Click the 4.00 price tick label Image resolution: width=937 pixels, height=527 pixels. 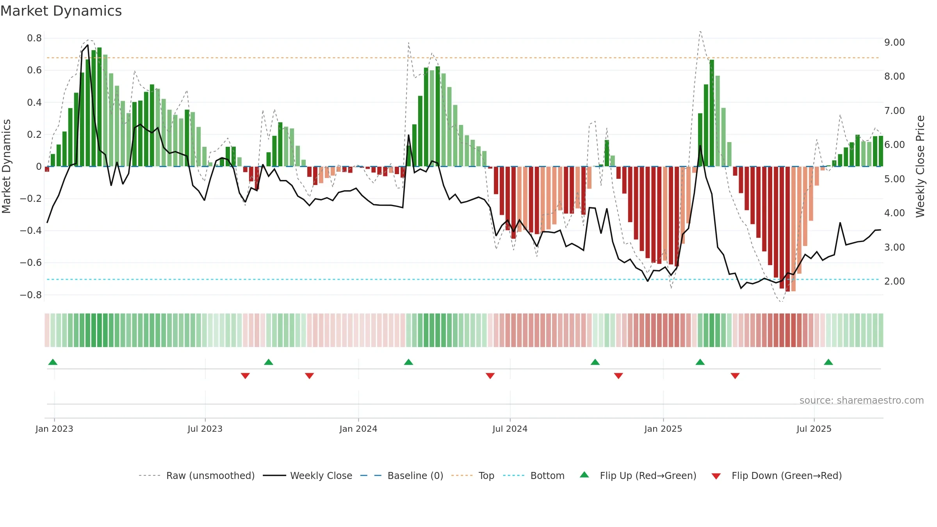(x=894, y=213)
